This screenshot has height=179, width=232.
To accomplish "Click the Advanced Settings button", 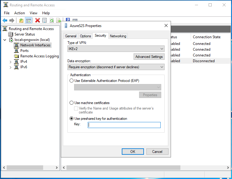I will 149,57.
